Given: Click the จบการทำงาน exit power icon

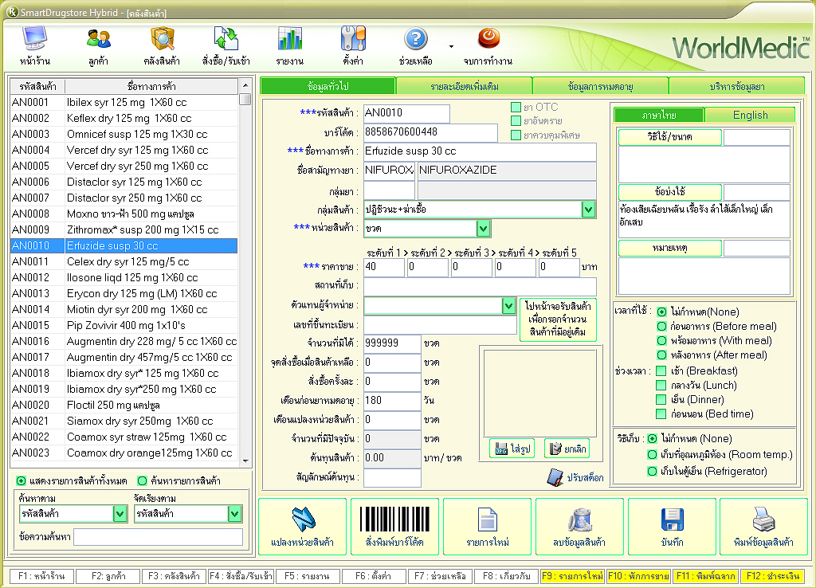Looking at the screenshot, I should point(488,38).
